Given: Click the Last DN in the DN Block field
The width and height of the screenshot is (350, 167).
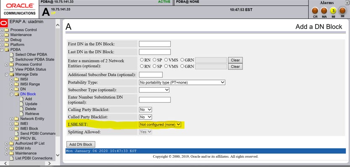Looking at the screenshot, I should coord(155,52).
